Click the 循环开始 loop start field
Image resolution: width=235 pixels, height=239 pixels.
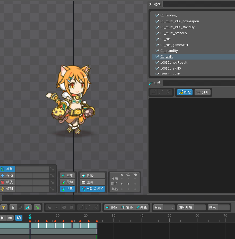click(200, 207)
